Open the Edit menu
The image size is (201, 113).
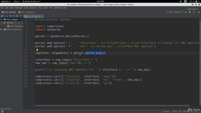[7, 8]
